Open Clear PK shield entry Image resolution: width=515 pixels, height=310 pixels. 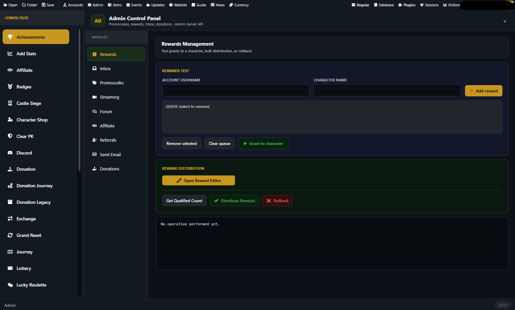pyautogui.click(x=36, y=136)
